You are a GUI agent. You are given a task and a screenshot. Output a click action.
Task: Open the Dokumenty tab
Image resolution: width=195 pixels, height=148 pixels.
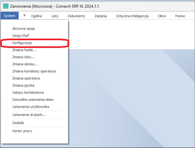(x=76, y=16)
